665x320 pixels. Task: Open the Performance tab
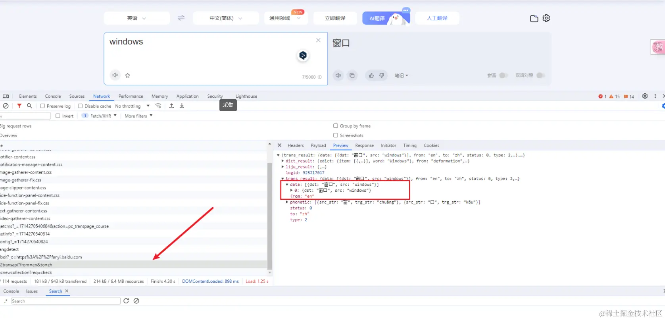click(131, 96)
